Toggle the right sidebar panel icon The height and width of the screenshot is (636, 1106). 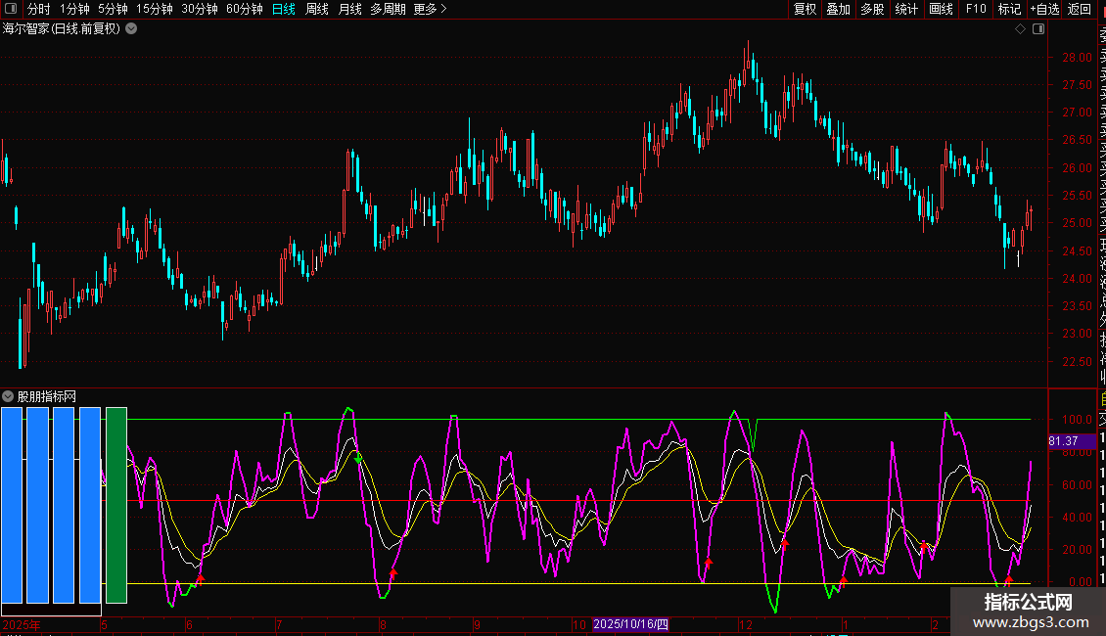[1037, 29]
